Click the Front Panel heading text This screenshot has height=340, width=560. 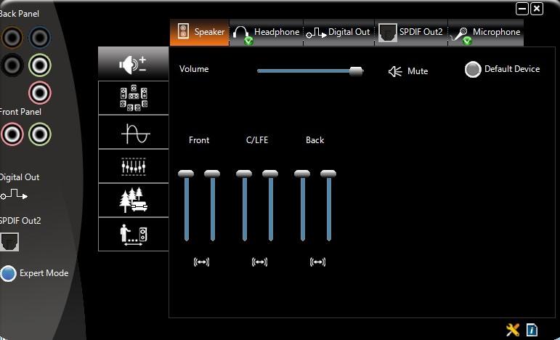[x=20, y=112]
